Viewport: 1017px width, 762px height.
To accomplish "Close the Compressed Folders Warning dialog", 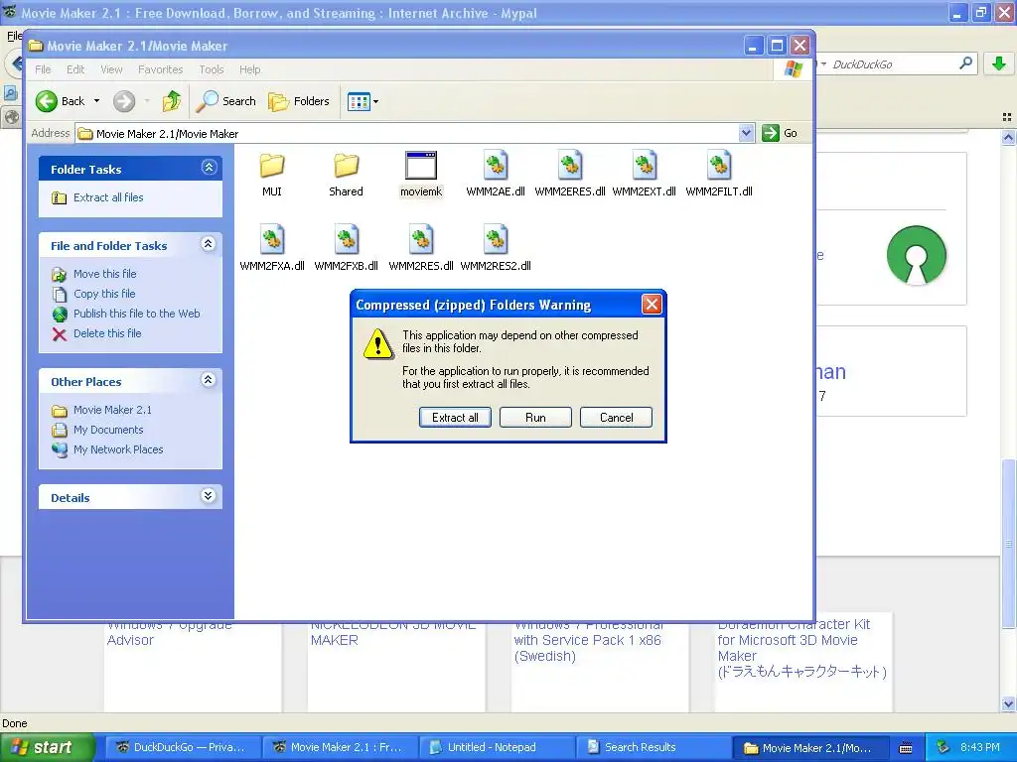I will pyautogui.click(x=652, y=305).
